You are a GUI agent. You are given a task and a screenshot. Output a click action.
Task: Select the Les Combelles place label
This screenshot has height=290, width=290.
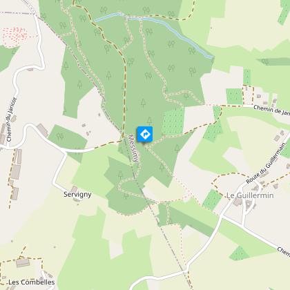(32, 282)
